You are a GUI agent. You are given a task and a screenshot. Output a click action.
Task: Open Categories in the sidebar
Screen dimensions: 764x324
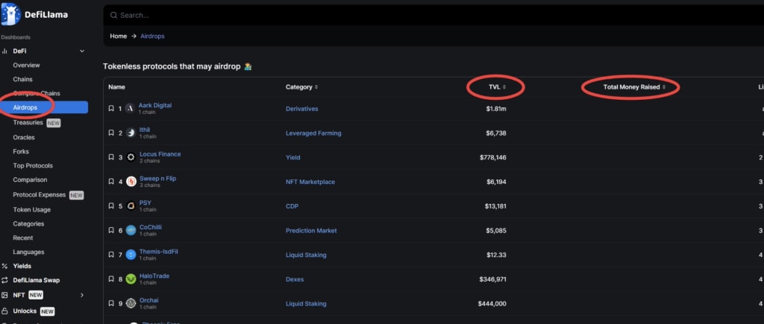(28, 223)
